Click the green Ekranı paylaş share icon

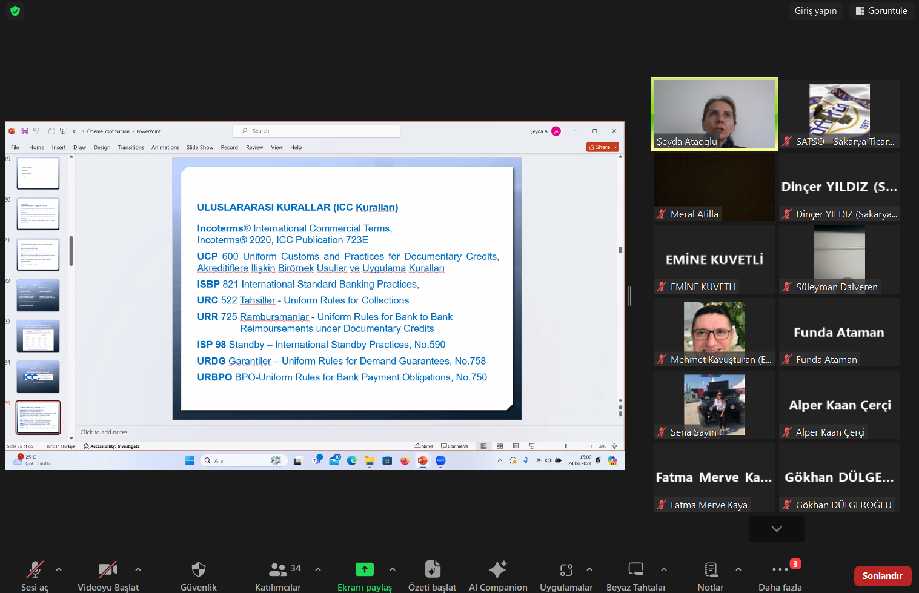point(365,569)
